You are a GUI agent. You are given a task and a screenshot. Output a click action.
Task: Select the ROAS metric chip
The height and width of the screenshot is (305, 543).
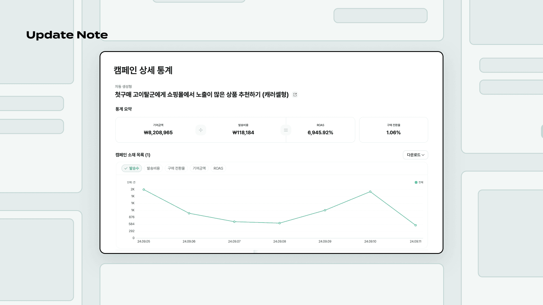[x=218, y=168]
